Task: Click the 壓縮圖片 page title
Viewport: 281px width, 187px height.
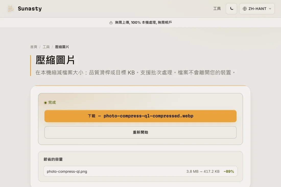Action: click(55, 60)
